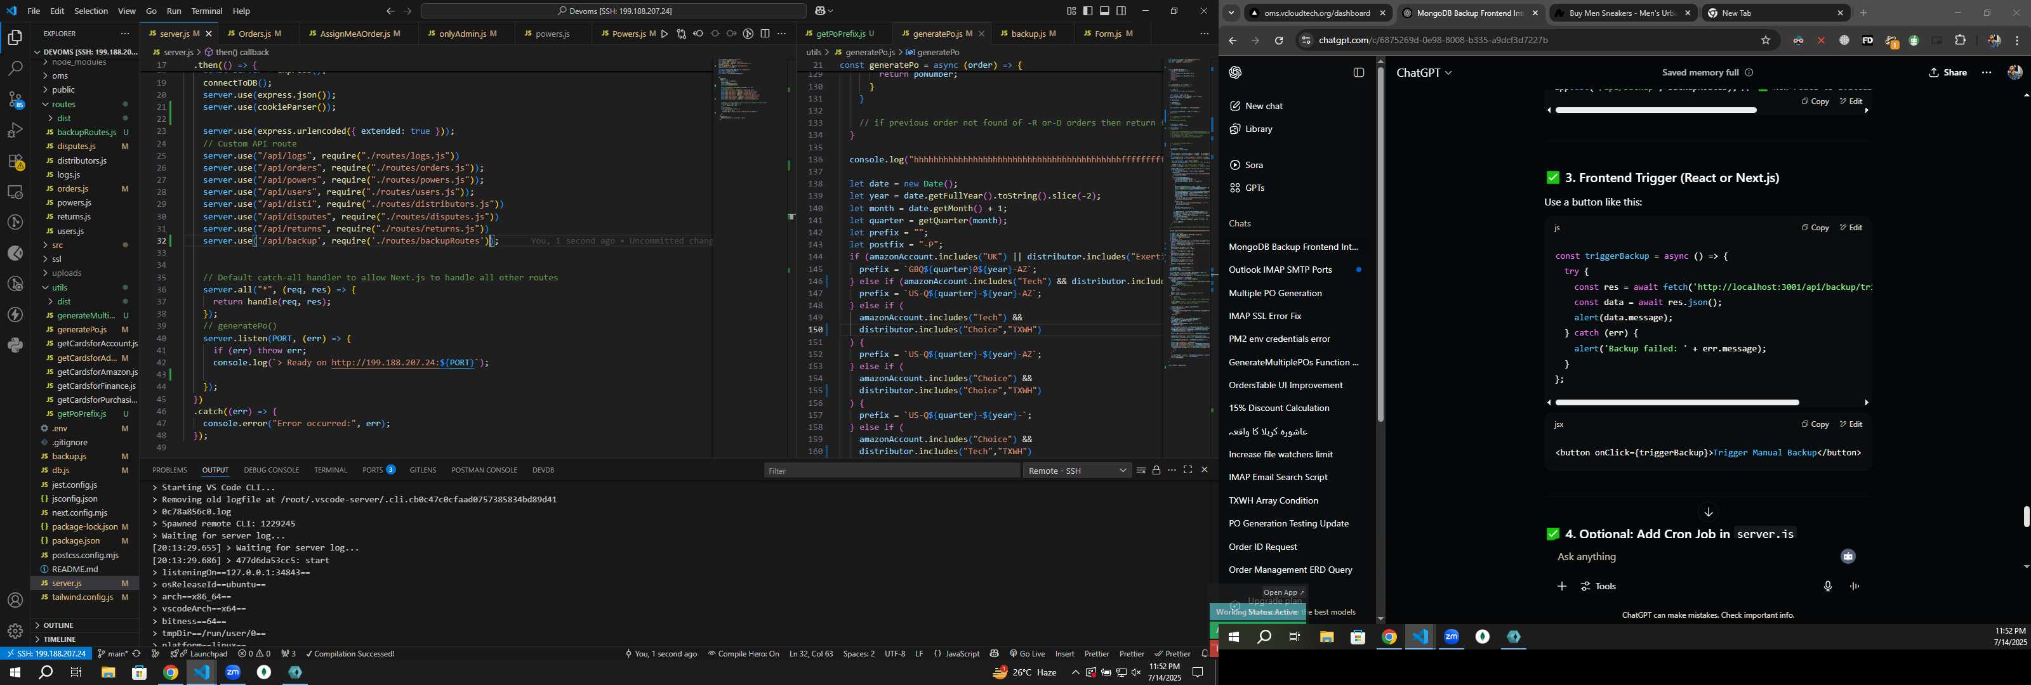
Task: Open the Python icon in activity bar
Action: coord(15,345)
